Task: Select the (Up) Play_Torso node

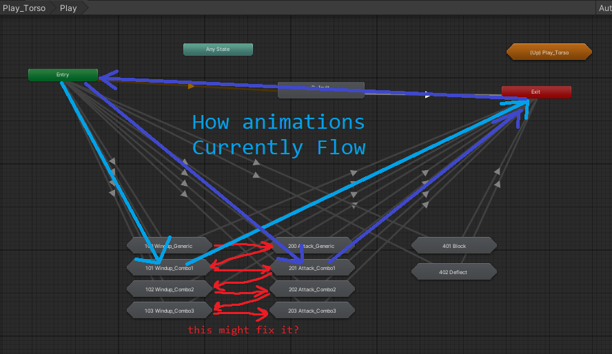Action: 549,52
